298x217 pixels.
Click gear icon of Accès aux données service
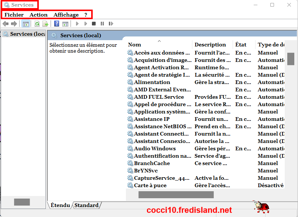(x=130, y=53)
